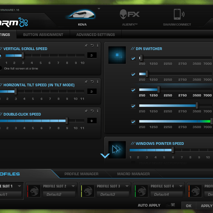
Task: Click the DPI Switcher grid thumbnail
Action: [117, 55]
